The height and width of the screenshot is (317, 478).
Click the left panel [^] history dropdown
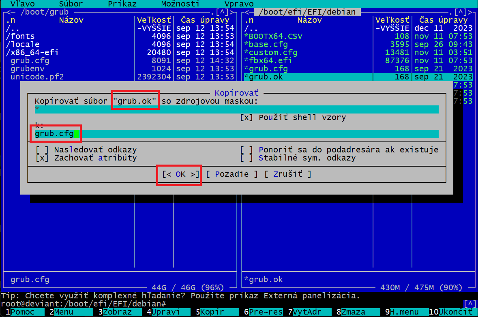point(222,12)
